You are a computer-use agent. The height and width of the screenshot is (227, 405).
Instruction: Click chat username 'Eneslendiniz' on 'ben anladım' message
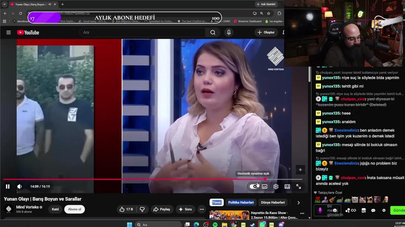(346, 130)
